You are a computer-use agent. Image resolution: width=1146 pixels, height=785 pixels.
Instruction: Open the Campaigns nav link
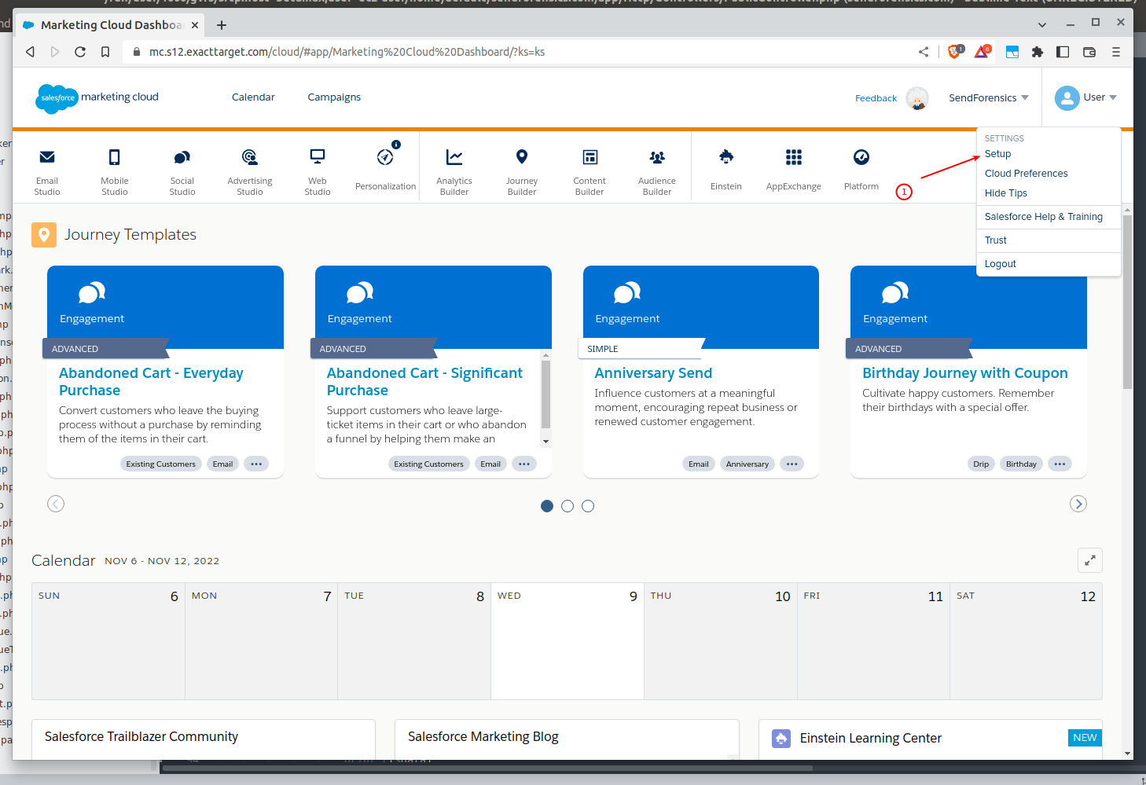click(x=334, y=97)
